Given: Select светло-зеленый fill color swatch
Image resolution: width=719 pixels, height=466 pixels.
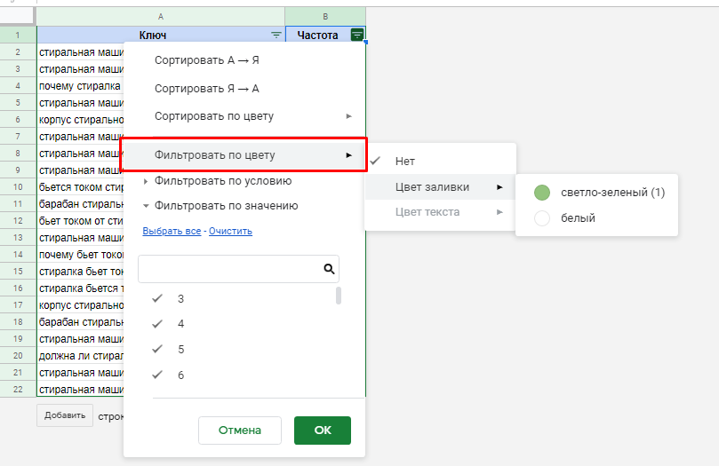Looking at the screenshot, I should pos(542,193).
